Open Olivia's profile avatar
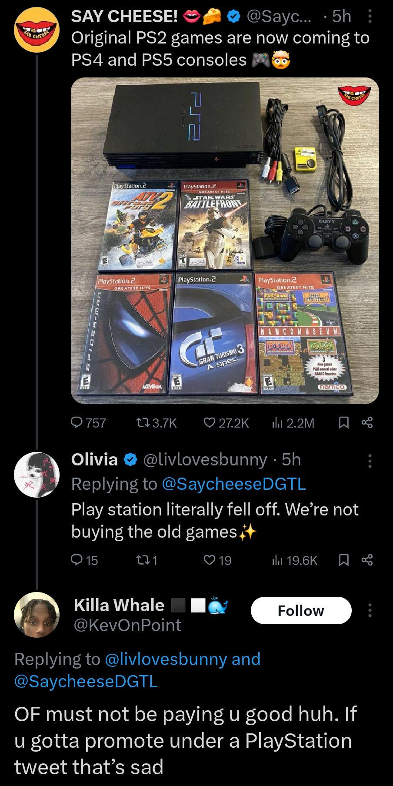 (37, 474)
